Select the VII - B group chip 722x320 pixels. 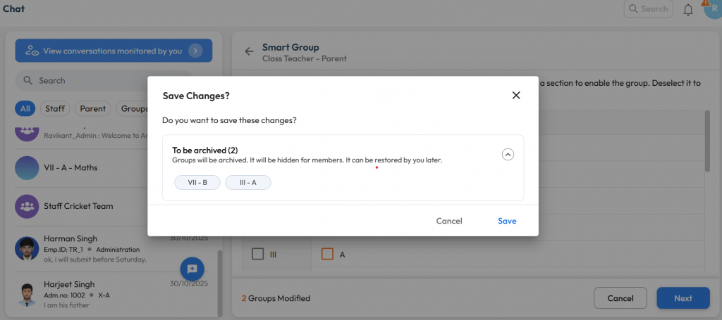click(197, 183)
